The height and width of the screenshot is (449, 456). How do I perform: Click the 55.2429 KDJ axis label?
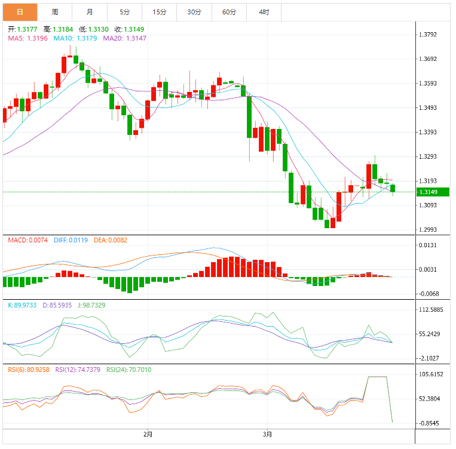point(430,334)
